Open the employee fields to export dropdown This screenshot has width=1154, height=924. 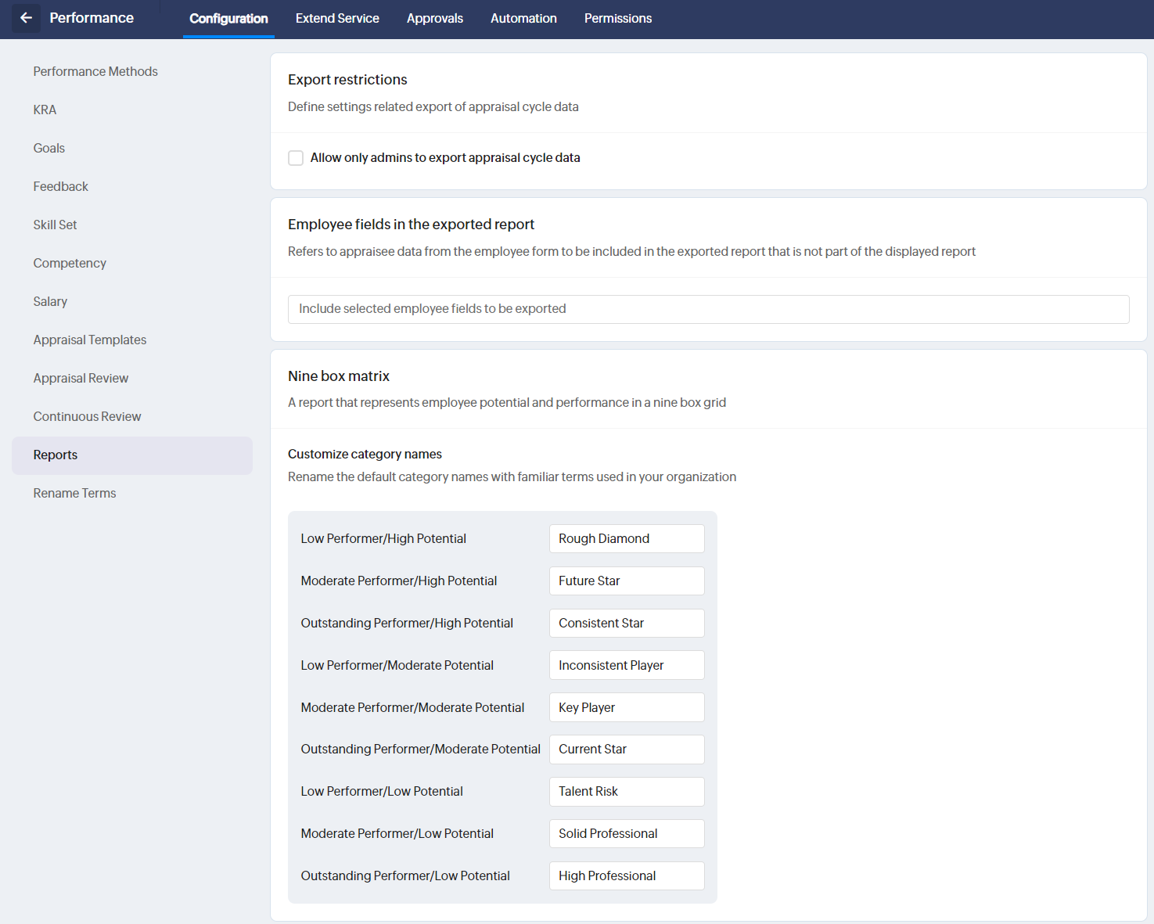(707, 309)
